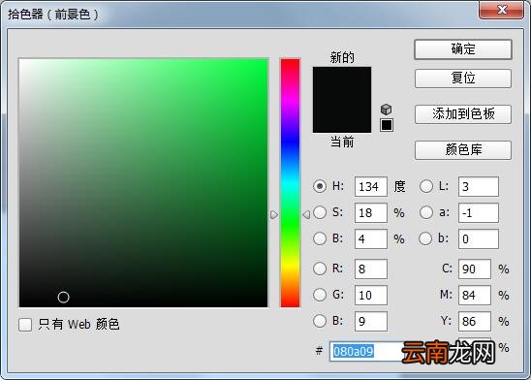Click the 复位 button
Screen dimensions: 531x380
[463, 79]
